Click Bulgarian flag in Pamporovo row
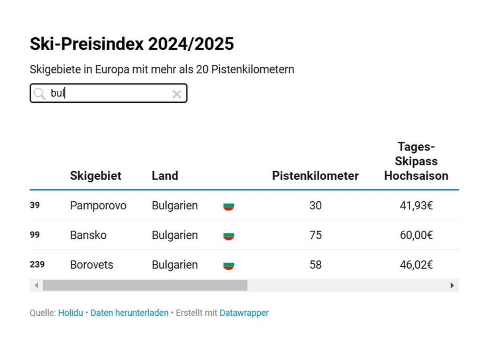Screen dimensions: 482x361 pos(229,206)
